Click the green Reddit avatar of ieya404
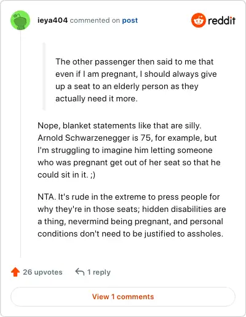 click(x=20, y=20)
